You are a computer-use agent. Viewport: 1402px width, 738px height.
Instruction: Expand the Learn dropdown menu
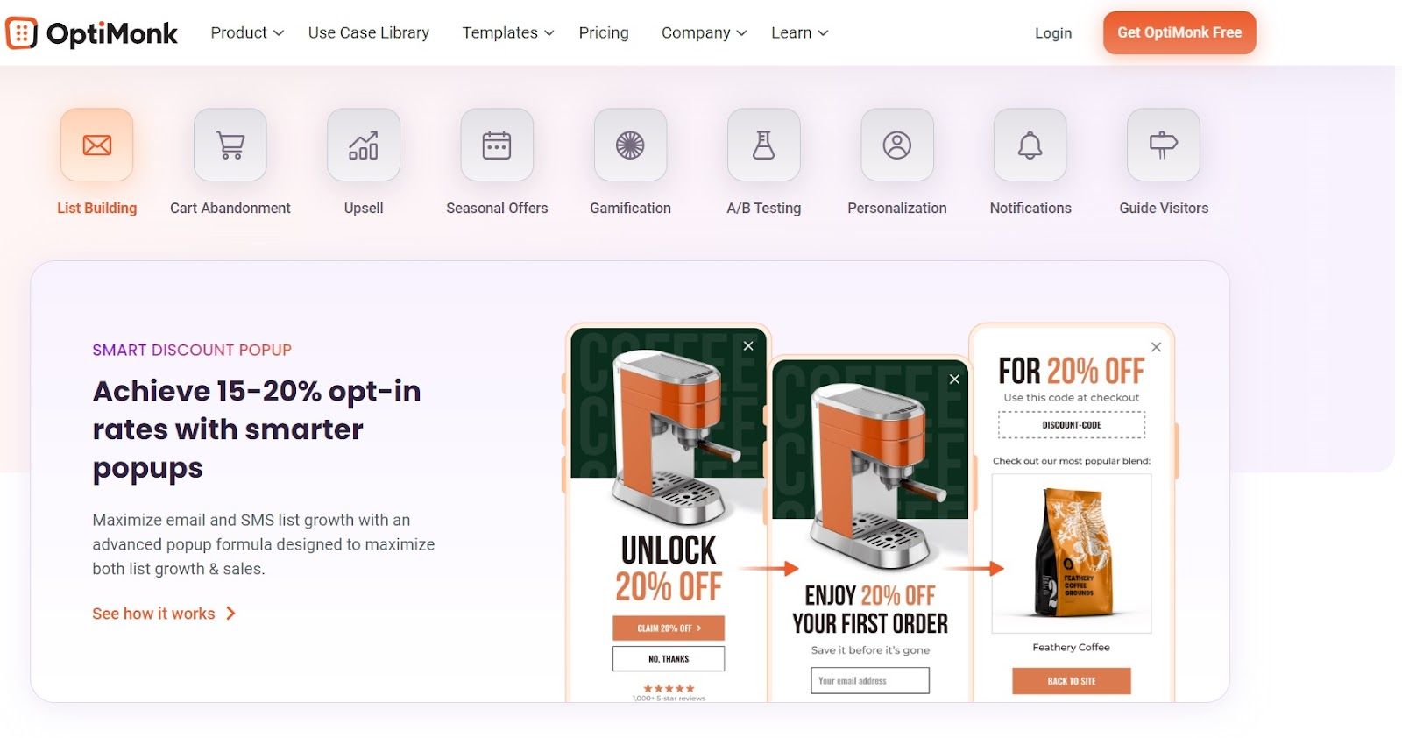coord(799,32)
